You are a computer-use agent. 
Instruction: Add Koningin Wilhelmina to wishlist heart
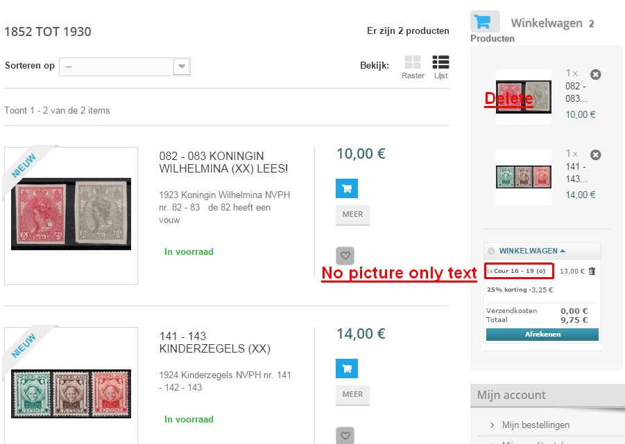(345, 256)
